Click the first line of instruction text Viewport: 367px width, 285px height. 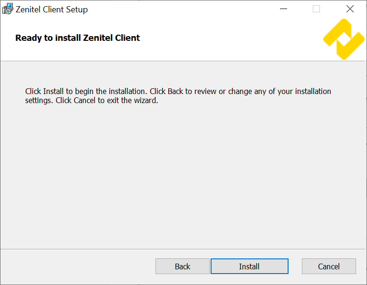178,91
